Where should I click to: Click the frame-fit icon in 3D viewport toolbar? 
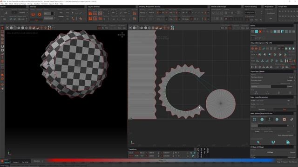click(7, 28)
